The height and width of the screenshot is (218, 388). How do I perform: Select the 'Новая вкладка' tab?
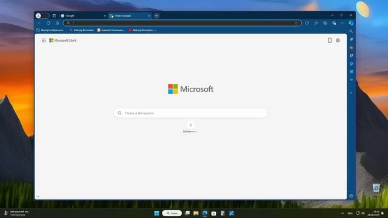pos(129,16)
